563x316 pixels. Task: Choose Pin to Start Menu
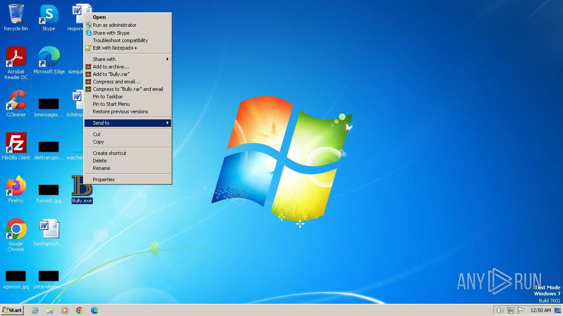[x=128, y=104]
